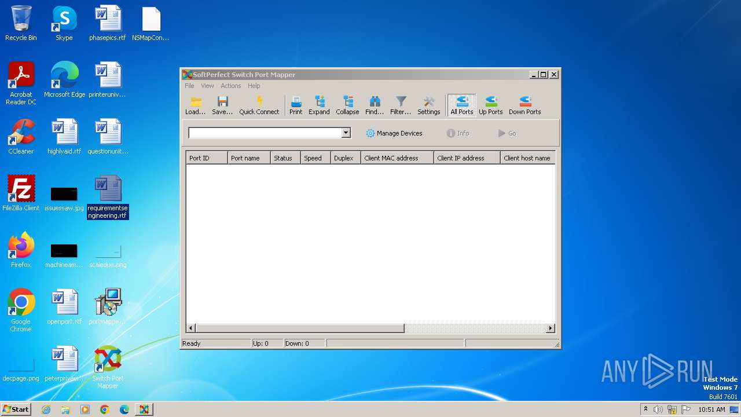The image size is (741, 417).
Task: Sort by Port name column header
Action: coord(249,158)
